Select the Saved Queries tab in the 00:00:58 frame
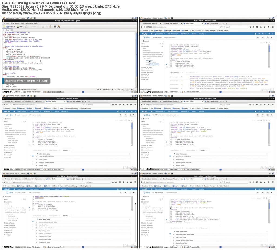Viewport: 277px width, 250px height. (x=190, y=73)
